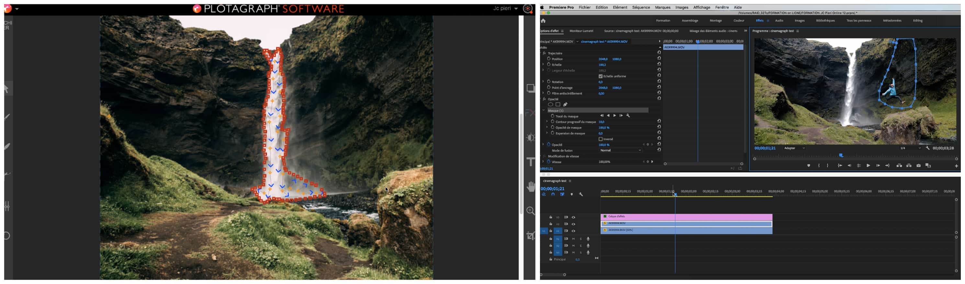Toggle the Echelle uniforme checkbox
Viewport: 965px width, 284px height.
pyautogui.click(x=600, y=76)
